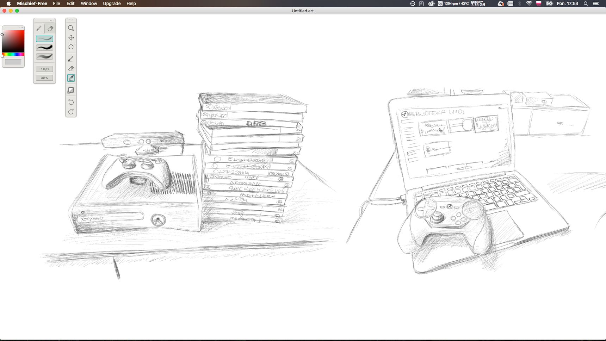
Task: Pick the Brush tool in the tall toolbar
Action: pos(71,59)
